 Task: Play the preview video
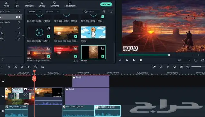[x=134, y=60]
